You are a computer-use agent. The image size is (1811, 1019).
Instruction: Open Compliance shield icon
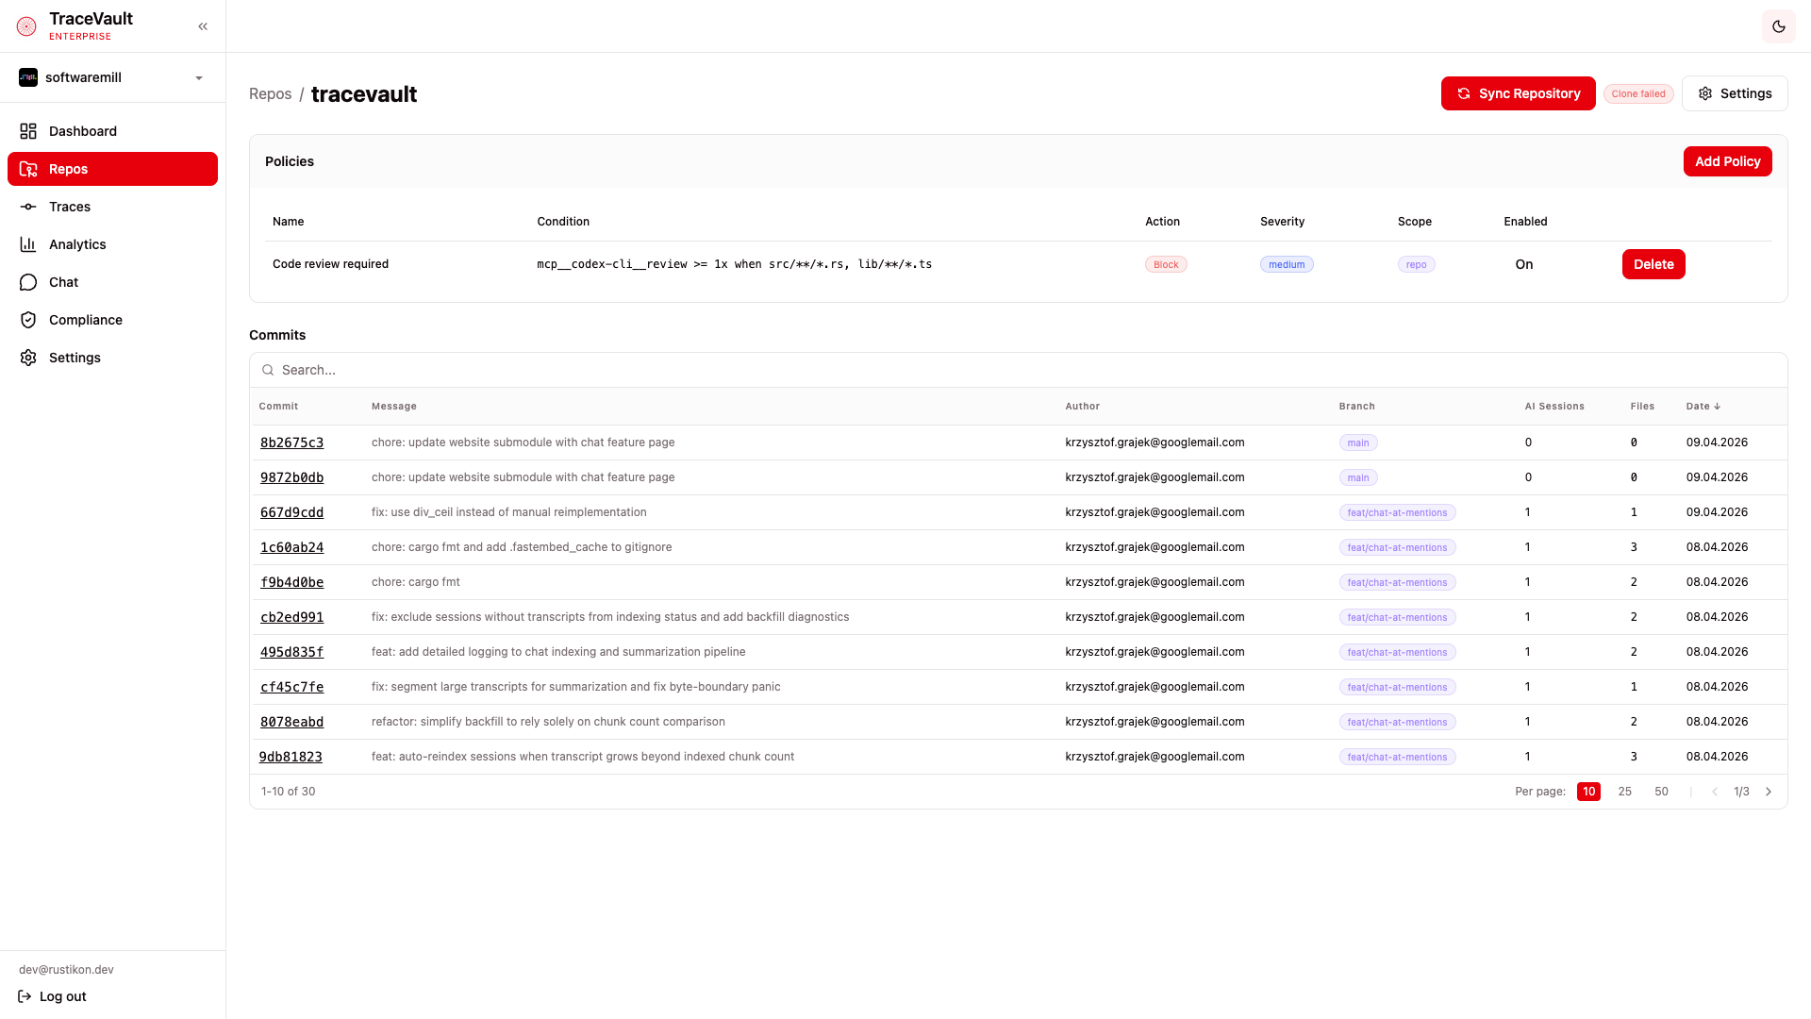[x=28, y=320]
